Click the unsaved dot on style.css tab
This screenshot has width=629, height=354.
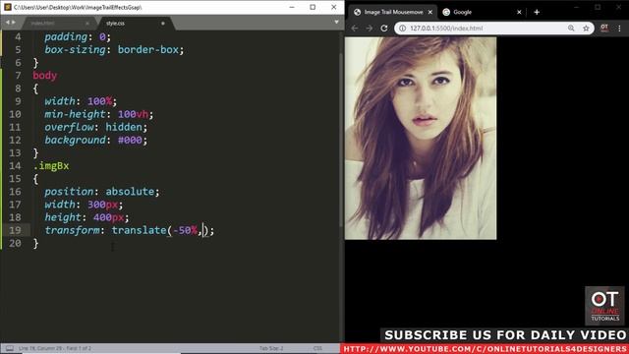click(163, 24)
